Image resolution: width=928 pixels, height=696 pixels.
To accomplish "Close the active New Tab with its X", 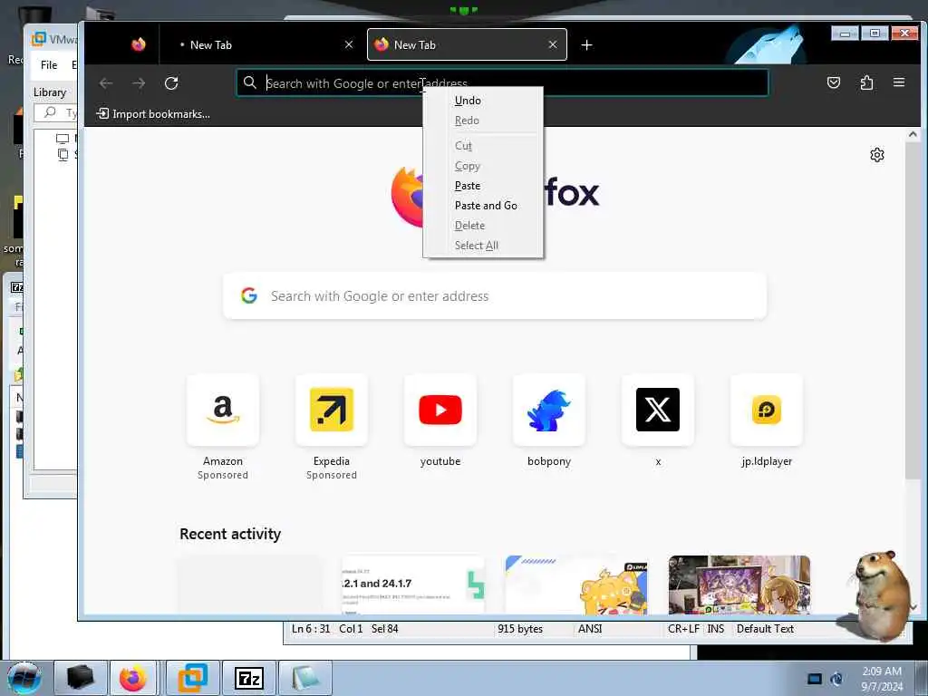I will [553, 45].
